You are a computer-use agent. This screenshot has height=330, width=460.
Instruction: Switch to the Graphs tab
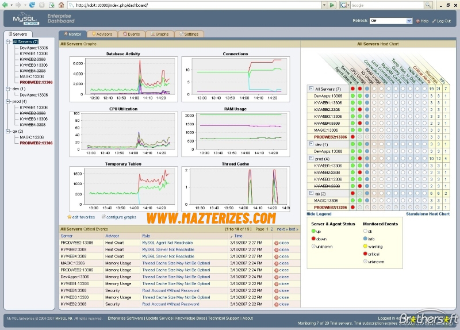point(160,34)
